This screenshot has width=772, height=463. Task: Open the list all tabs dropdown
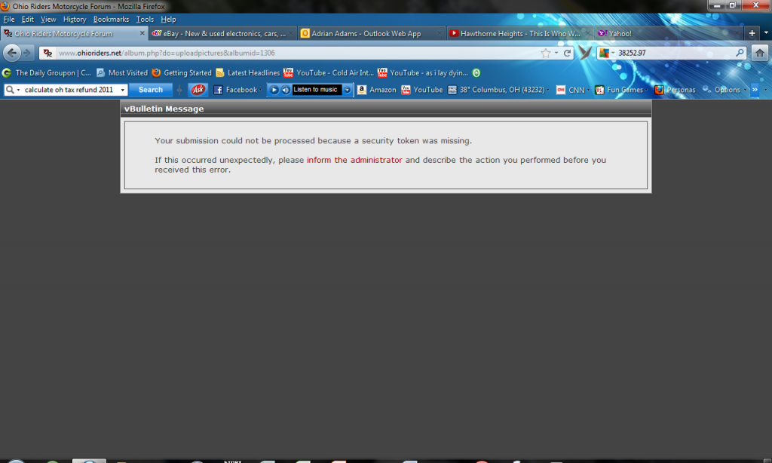tap(764, 34)
